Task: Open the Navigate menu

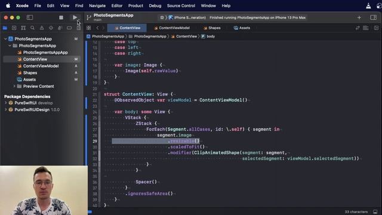Action: coord(97,5)
